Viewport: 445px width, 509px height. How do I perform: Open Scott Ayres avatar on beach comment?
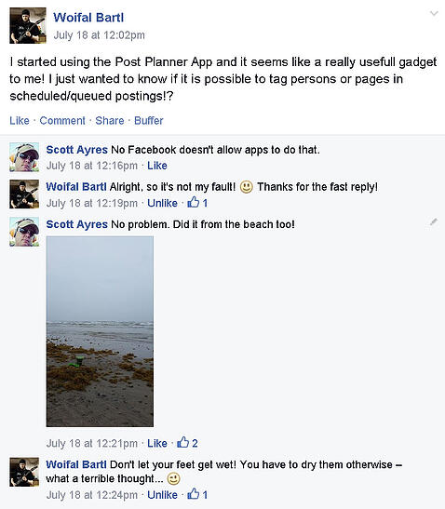[24, 232]
